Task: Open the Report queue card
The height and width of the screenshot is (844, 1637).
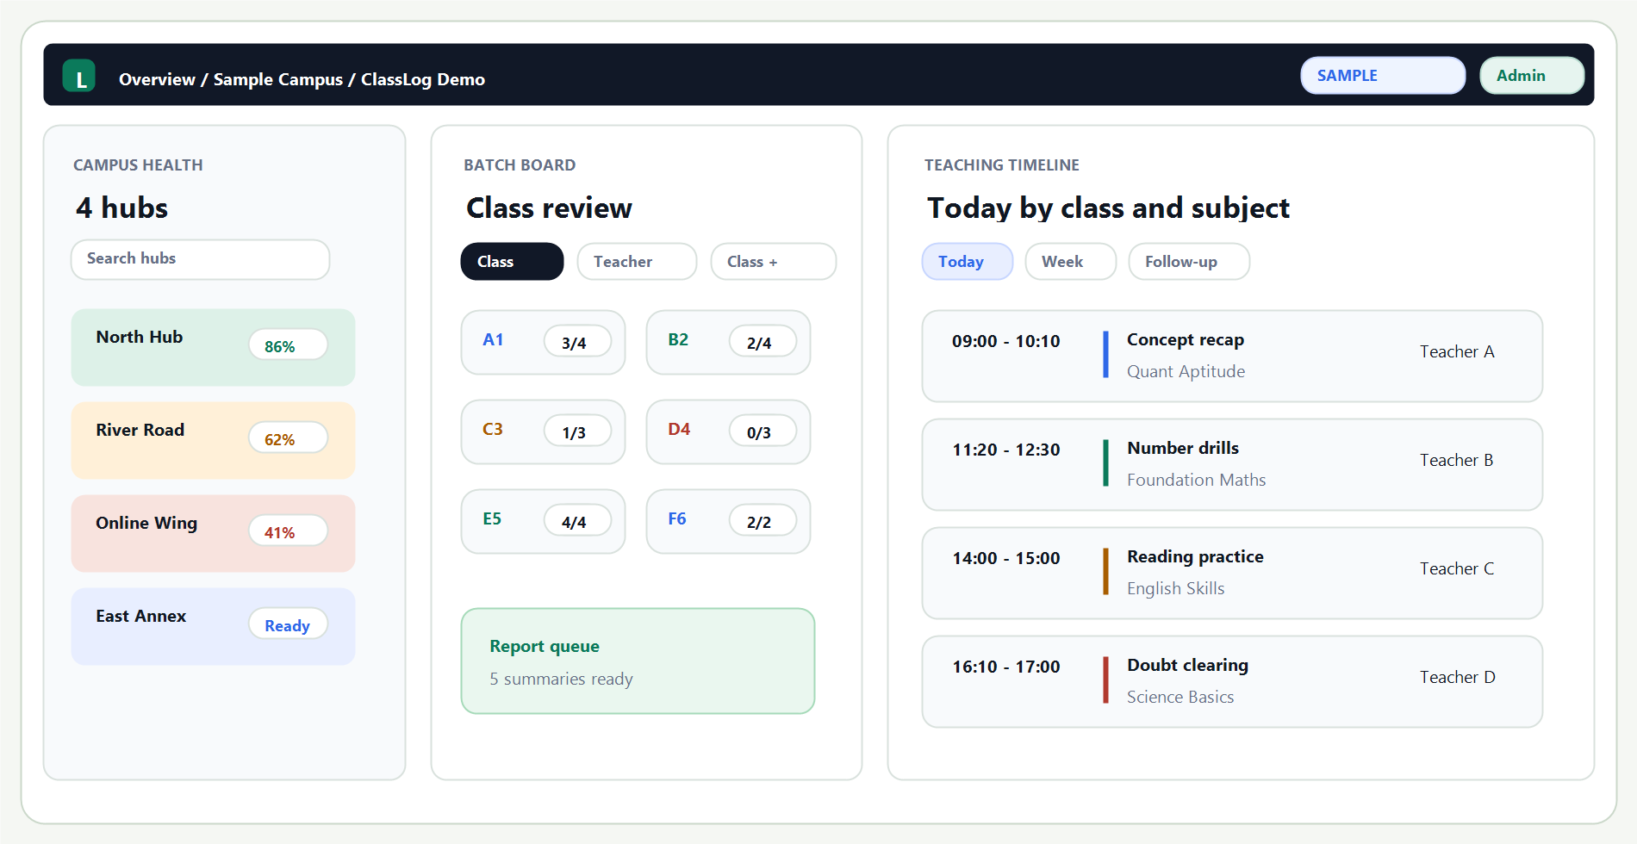Action: pyautogui.click(x=638, y=661)
